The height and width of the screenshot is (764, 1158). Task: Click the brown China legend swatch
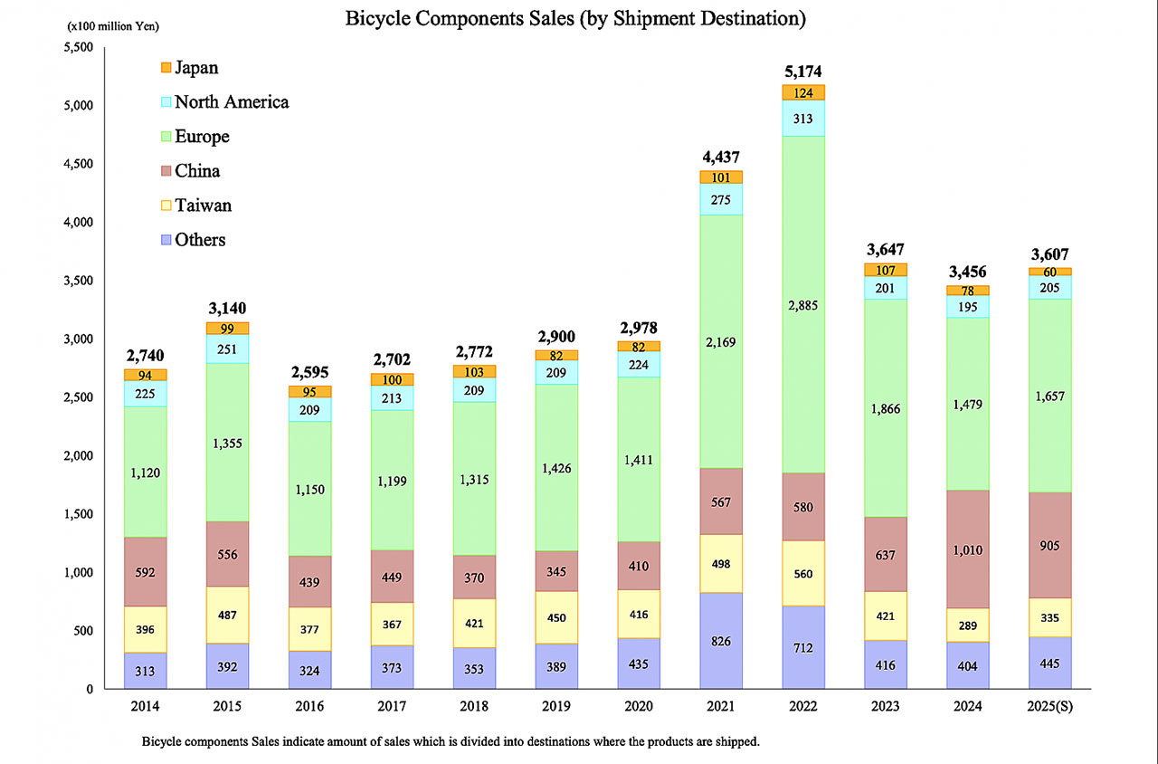(x=166, y=171)
